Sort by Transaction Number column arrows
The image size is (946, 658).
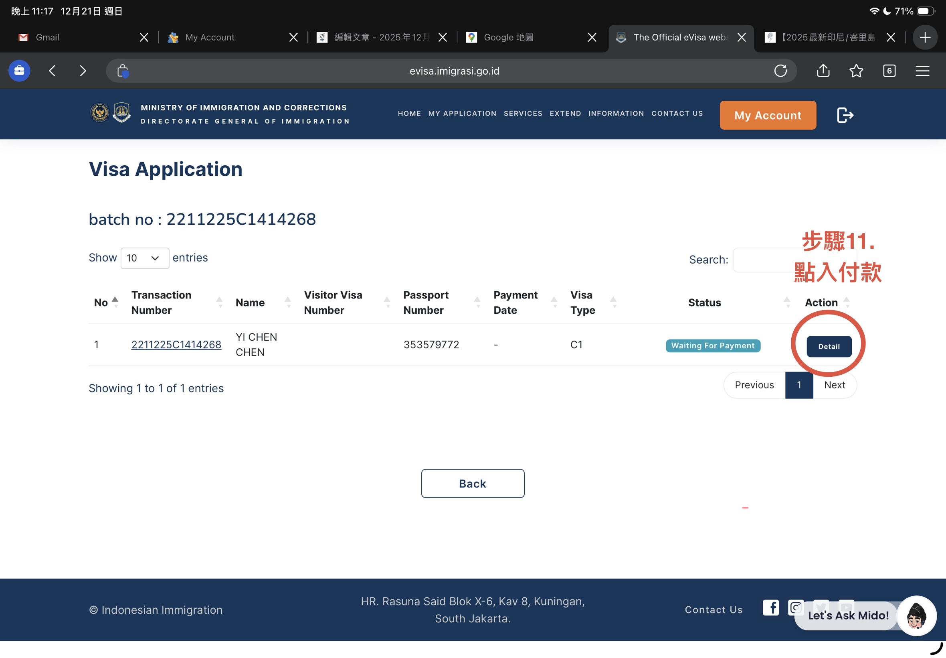tap(220, 302)
